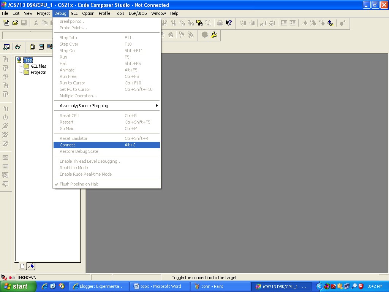Switch to topic - Microsoft Word taskbar button
This screenshot has height=292, width=389.
click(x=160, y=286)
